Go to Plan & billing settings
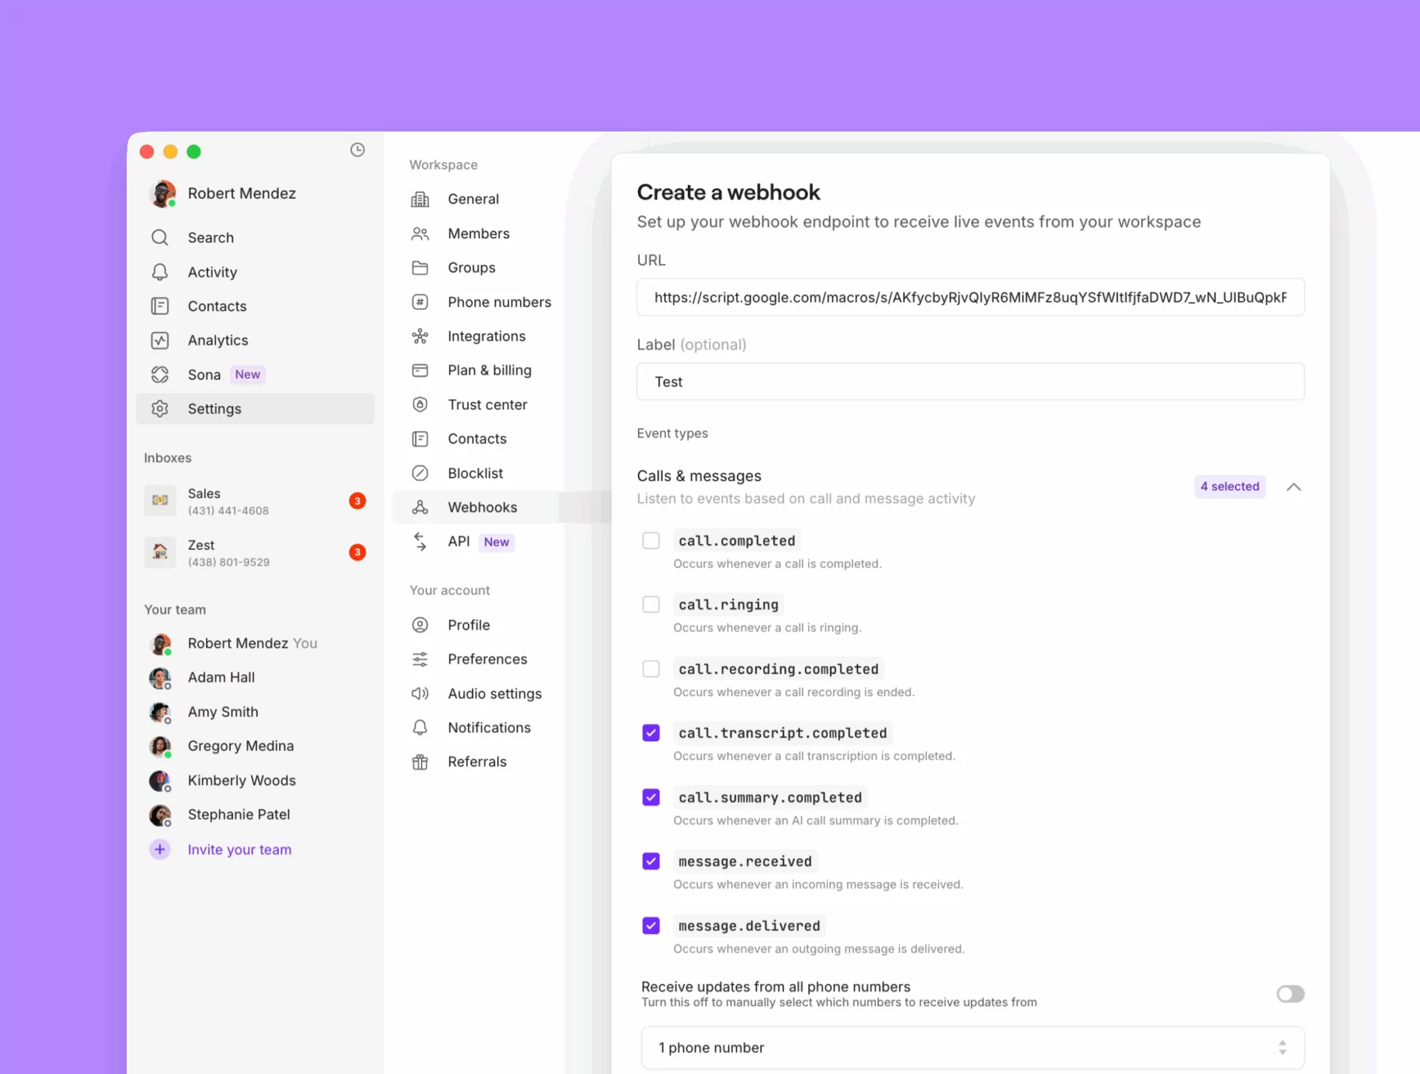This screenshot has width=1420, height=1074. [488, 370]
